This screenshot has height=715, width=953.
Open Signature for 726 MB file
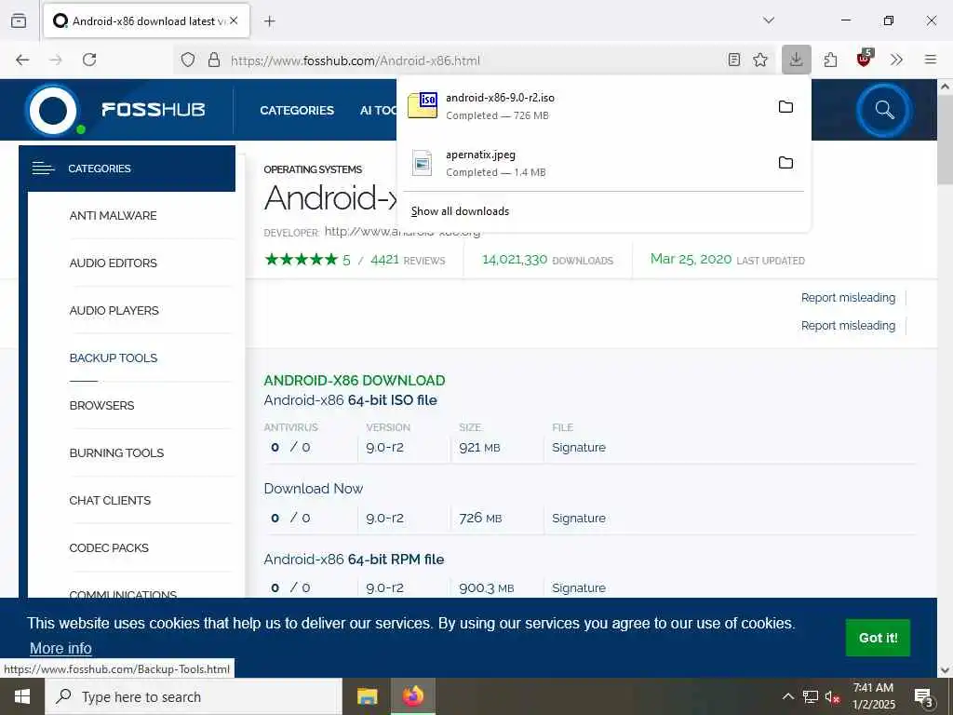(x=579, y=518)
